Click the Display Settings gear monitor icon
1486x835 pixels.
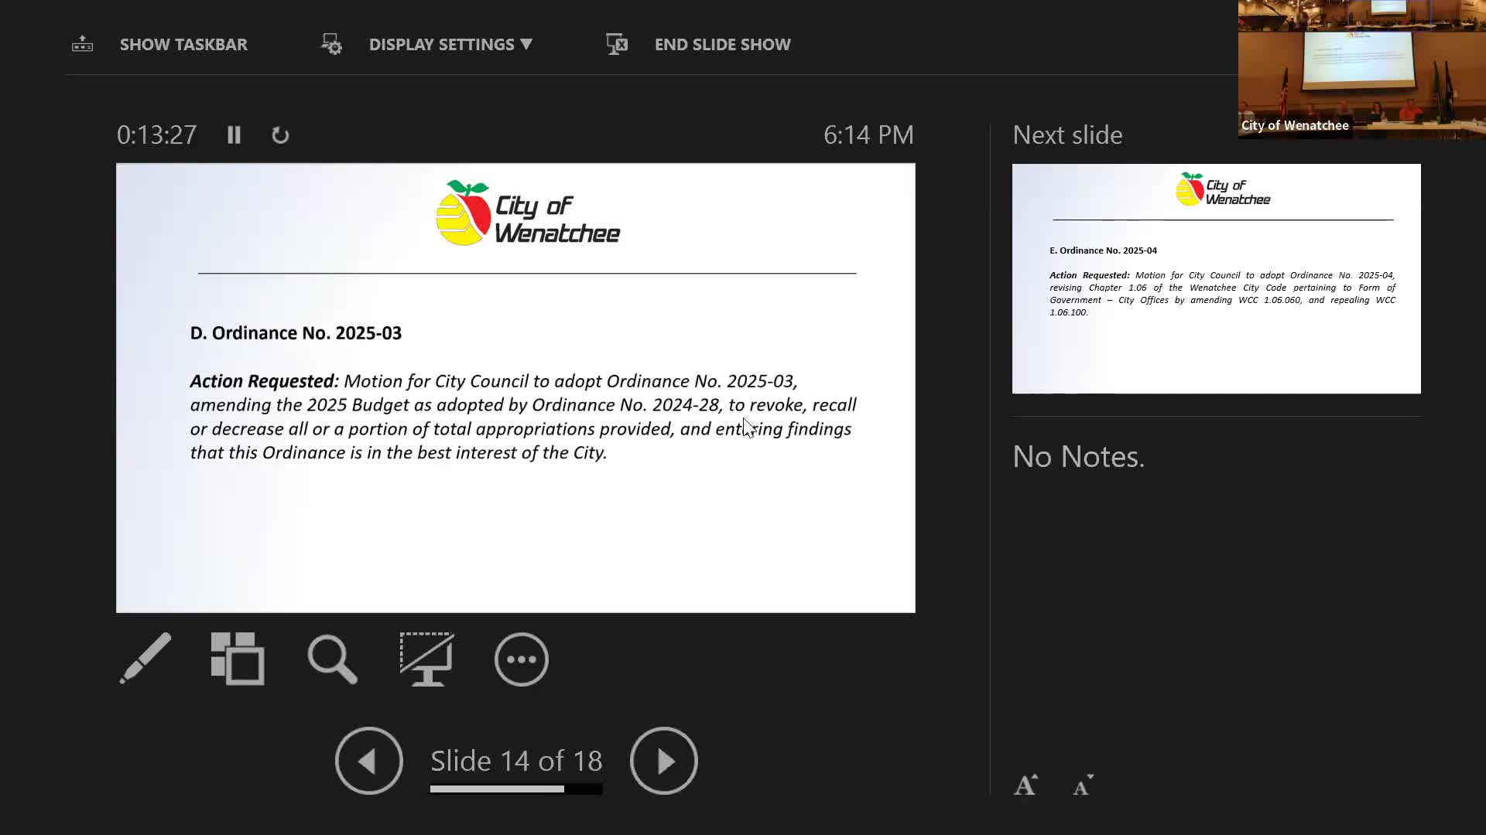[331, 44]
